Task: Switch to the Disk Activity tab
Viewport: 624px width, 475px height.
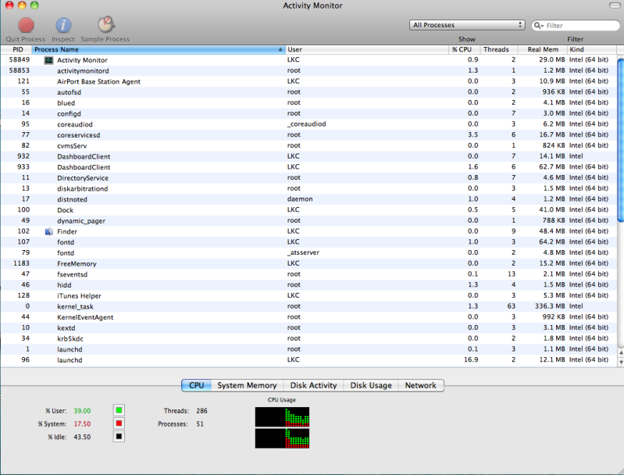Action: (313, 385)
